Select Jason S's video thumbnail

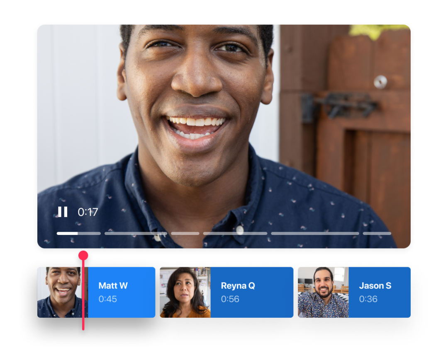[323, 293]
